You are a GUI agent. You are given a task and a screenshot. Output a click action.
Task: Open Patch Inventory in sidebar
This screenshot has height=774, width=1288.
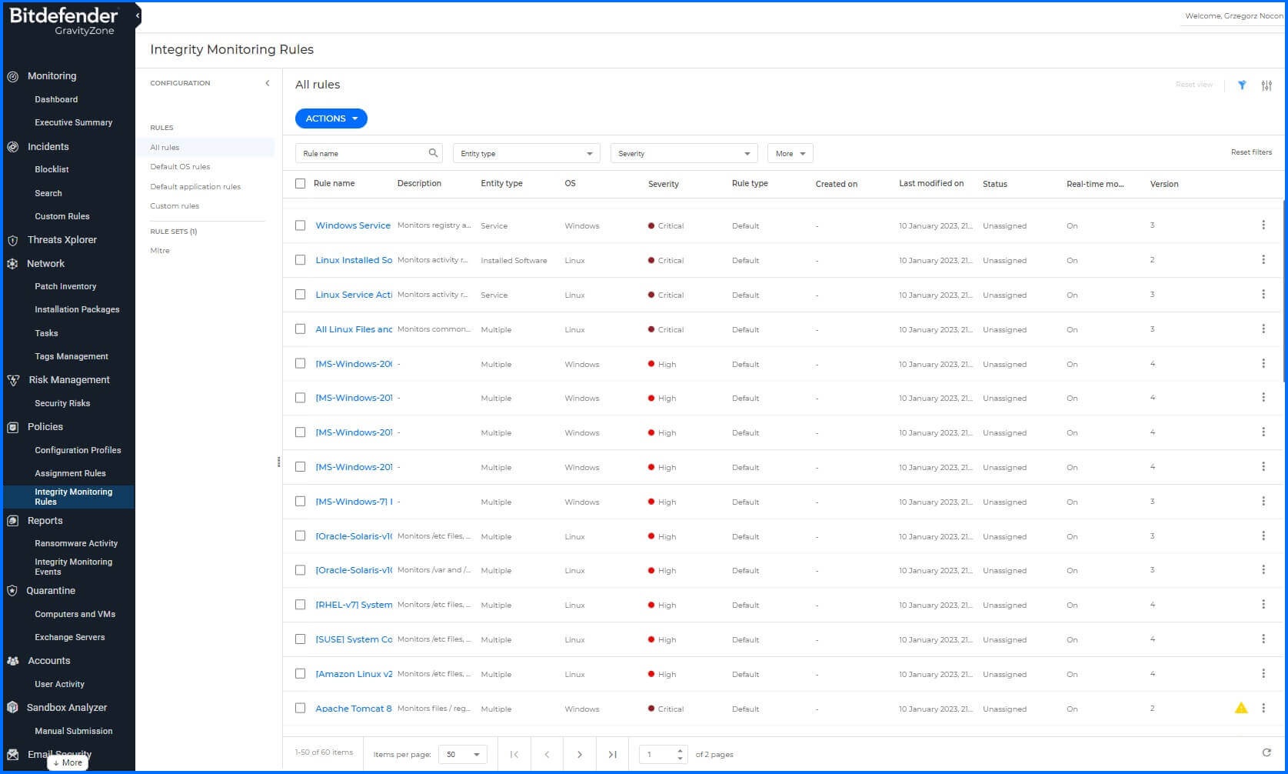click(65, 286)
